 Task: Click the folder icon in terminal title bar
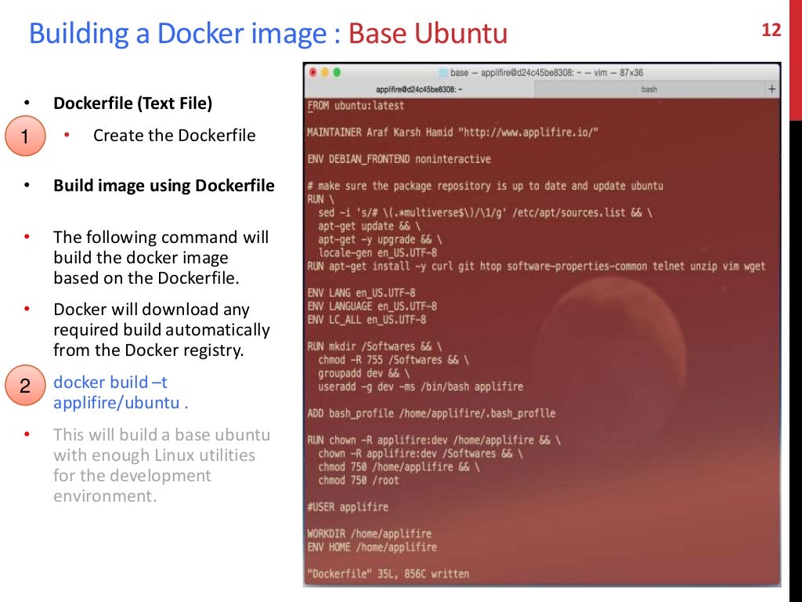point(443,73)
